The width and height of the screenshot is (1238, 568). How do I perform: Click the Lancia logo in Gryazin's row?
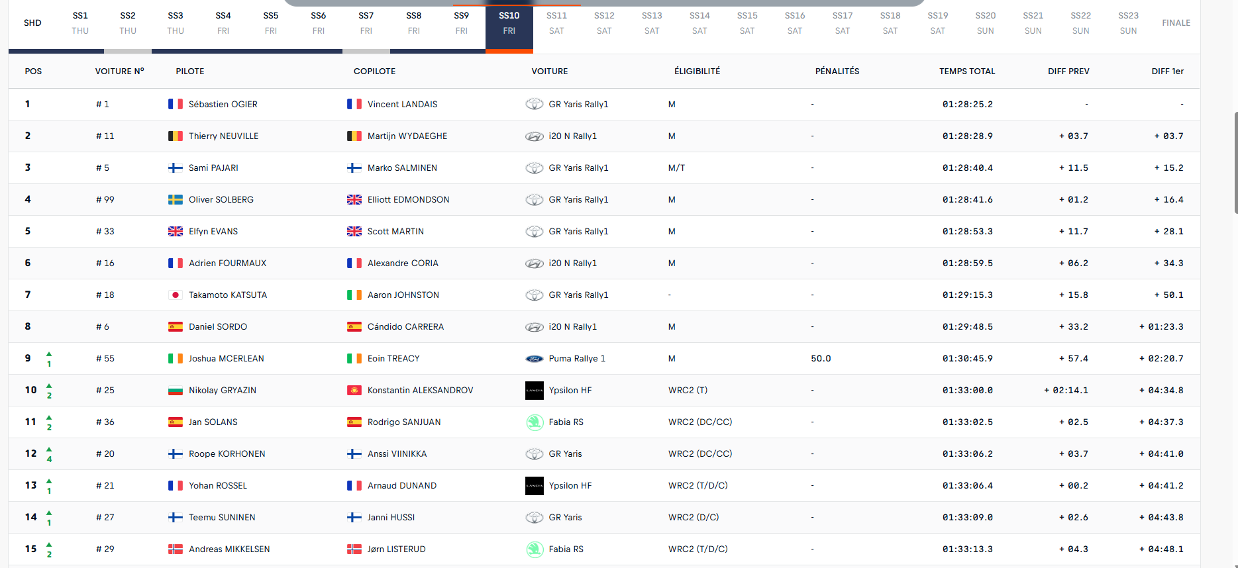point(535,390)
